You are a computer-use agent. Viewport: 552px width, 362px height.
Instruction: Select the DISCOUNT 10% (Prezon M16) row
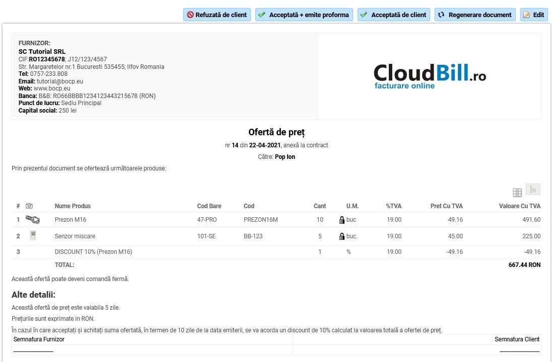click(x=93, y=252)
